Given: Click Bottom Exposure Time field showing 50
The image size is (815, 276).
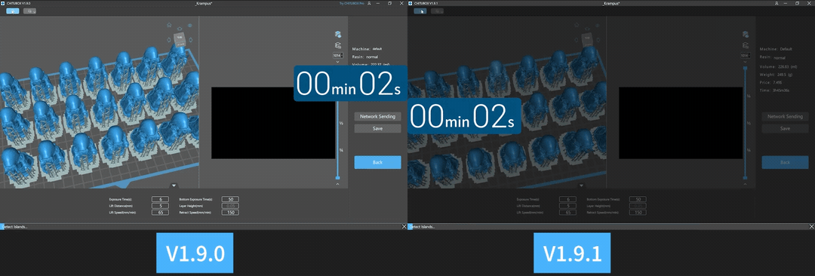Looking at the screenshot, I should [x=229, y=199].
